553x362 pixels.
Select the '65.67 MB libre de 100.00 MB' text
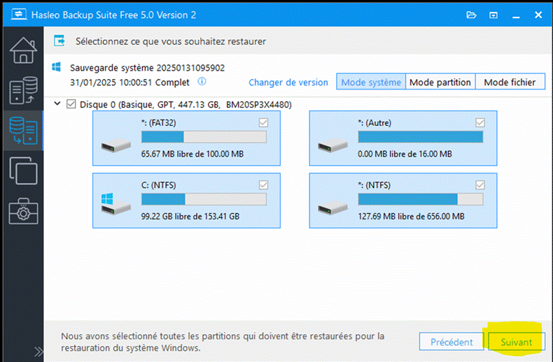[192, 154]
